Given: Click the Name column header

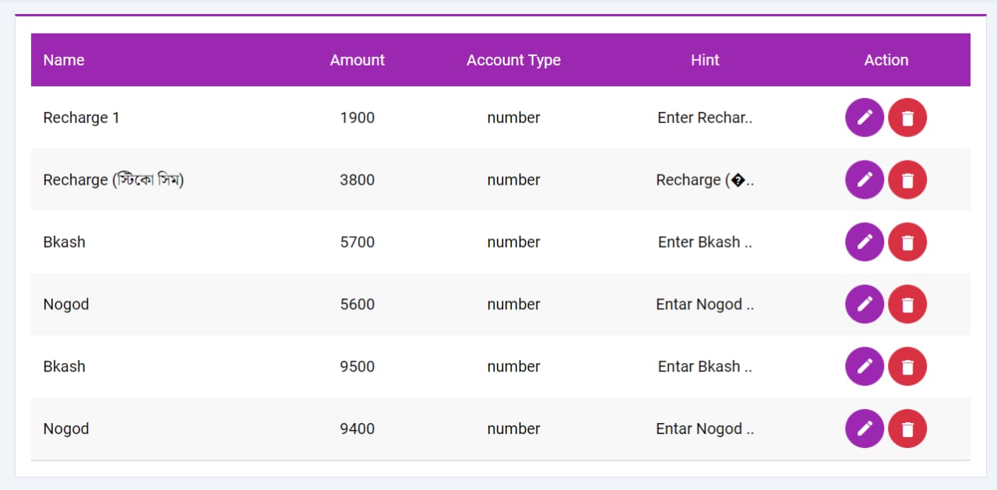Looking at the screenshot, I should coord(64,60).
